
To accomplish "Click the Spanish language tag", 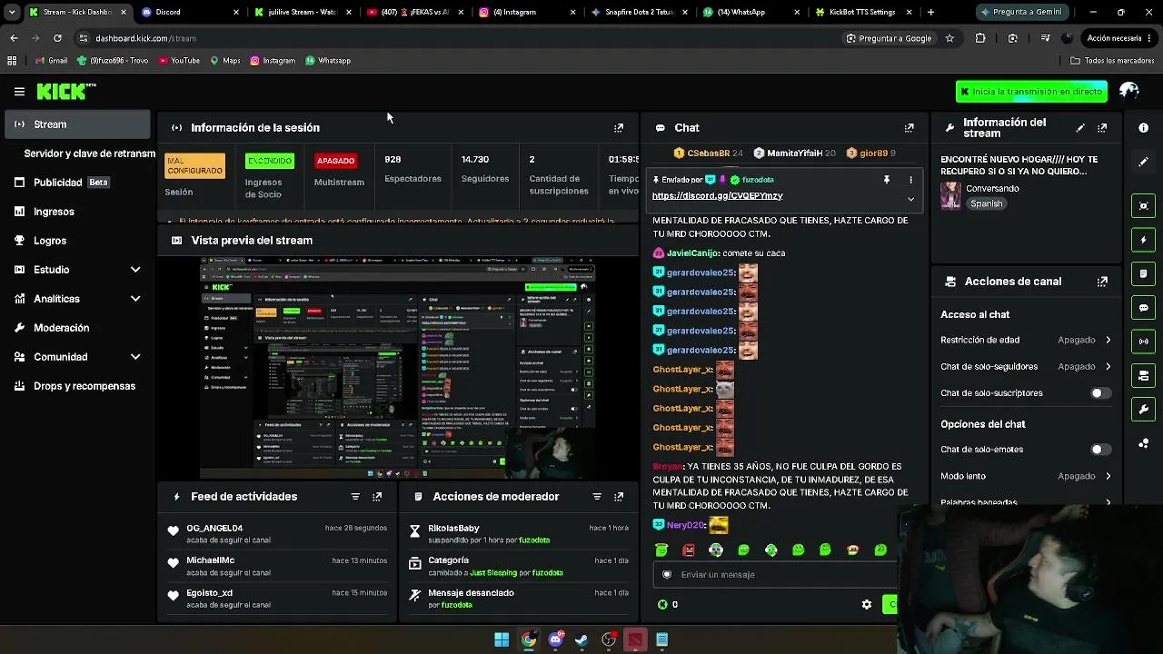I will point(986,204).
